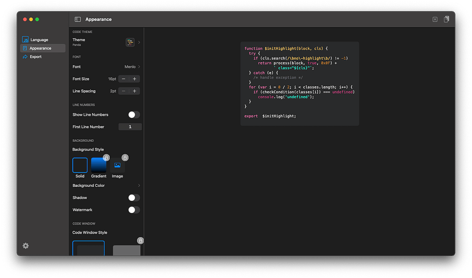Increase Font Size with plus button

tap(135, 79)
